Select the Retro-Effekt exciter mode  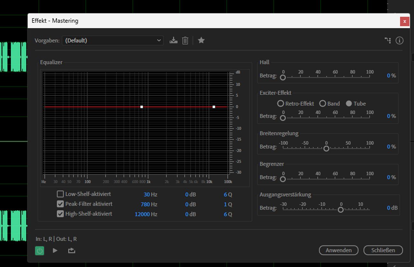(281, 103)
